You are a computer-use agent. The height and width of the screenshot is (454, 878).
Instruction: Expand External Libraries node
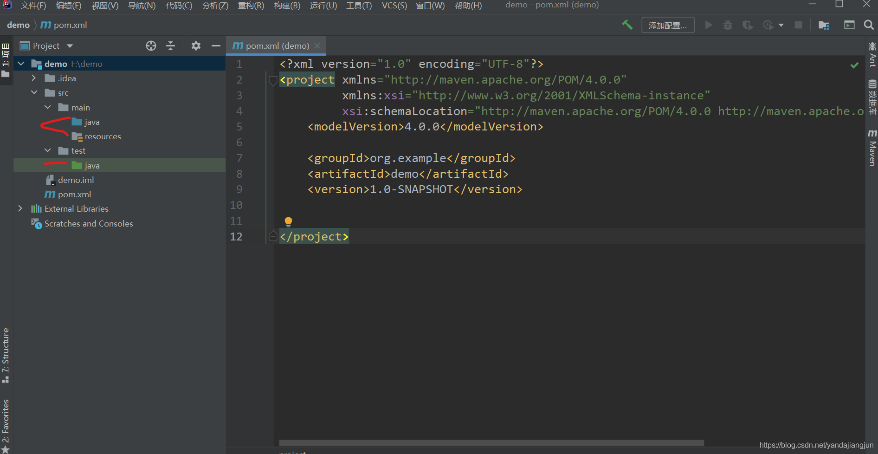pyautogui.click(x=20, y=208)
